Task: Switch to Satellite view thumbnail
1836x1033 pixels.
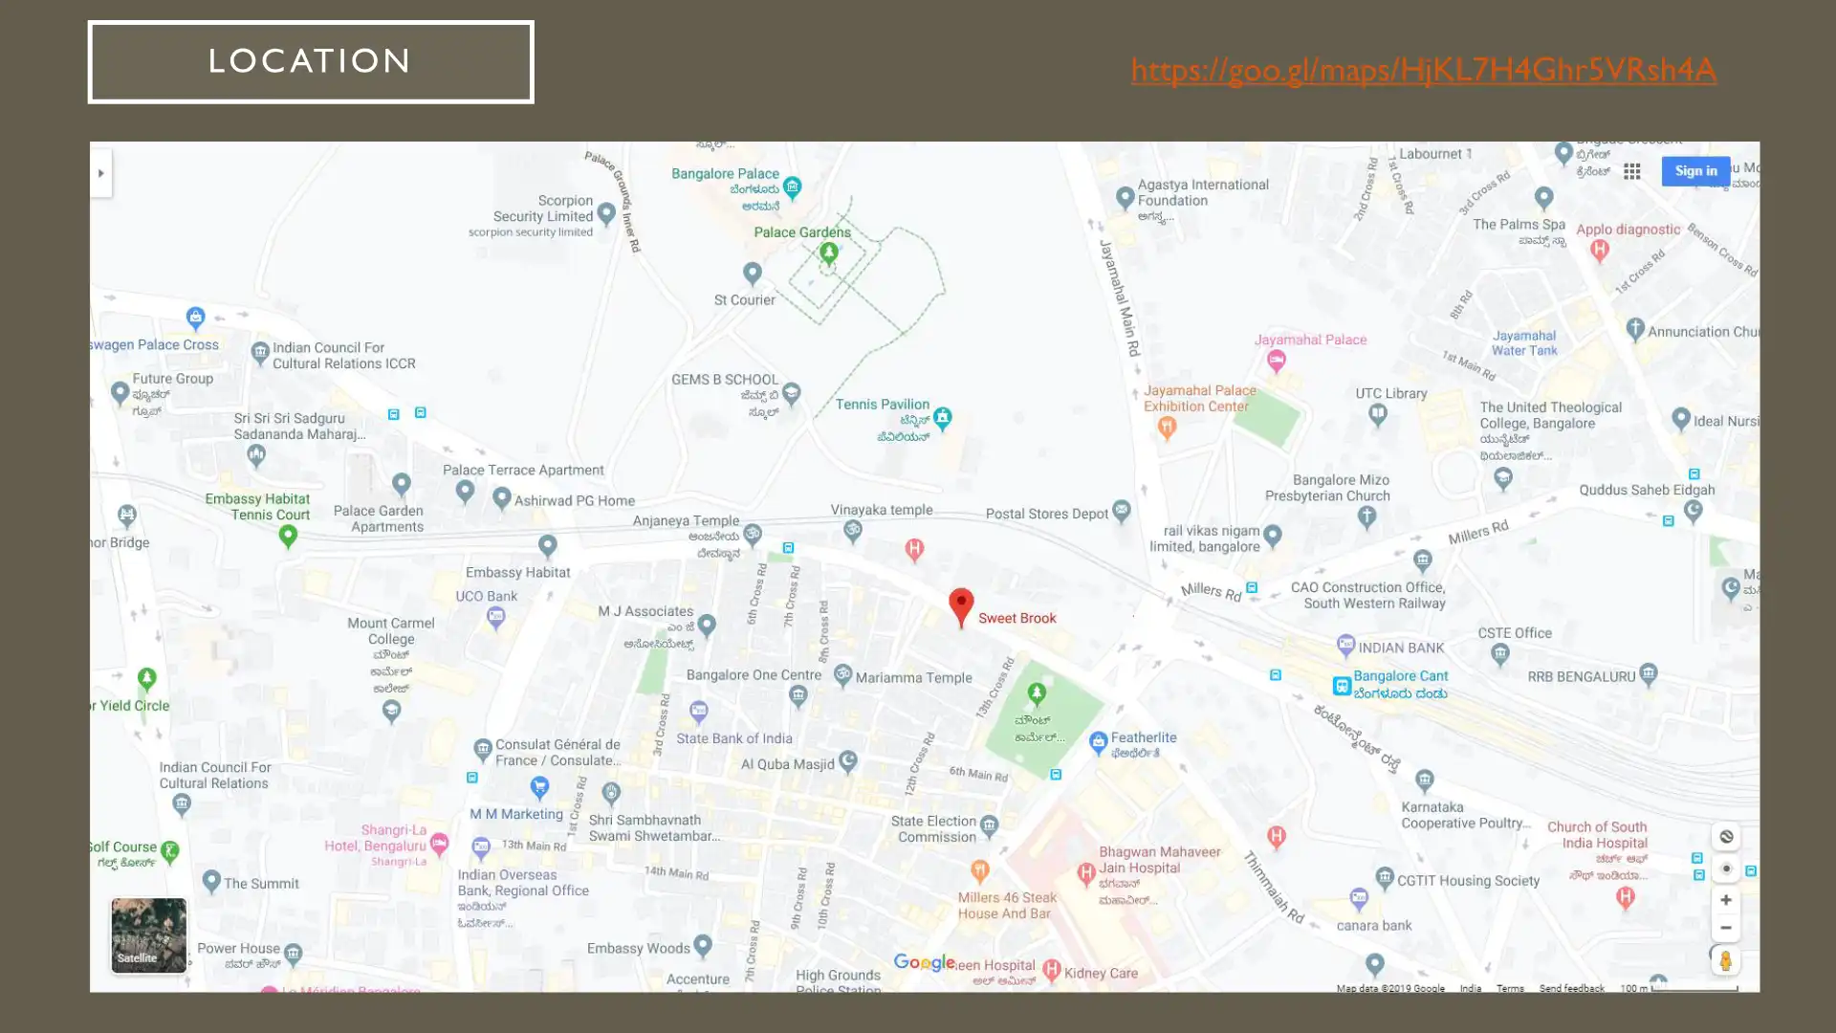Action: click(148, 934)
